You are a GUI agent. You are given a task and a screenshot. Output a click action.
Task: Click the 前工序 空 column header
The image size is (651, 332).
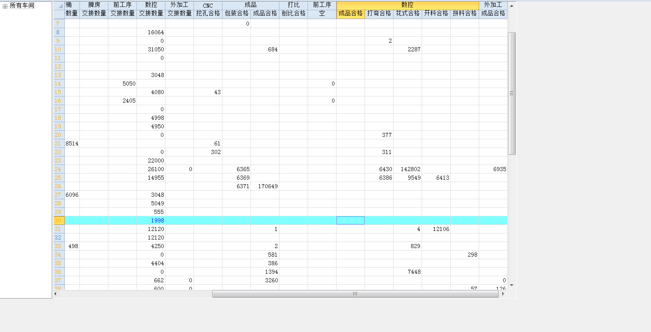click(322, 13)
